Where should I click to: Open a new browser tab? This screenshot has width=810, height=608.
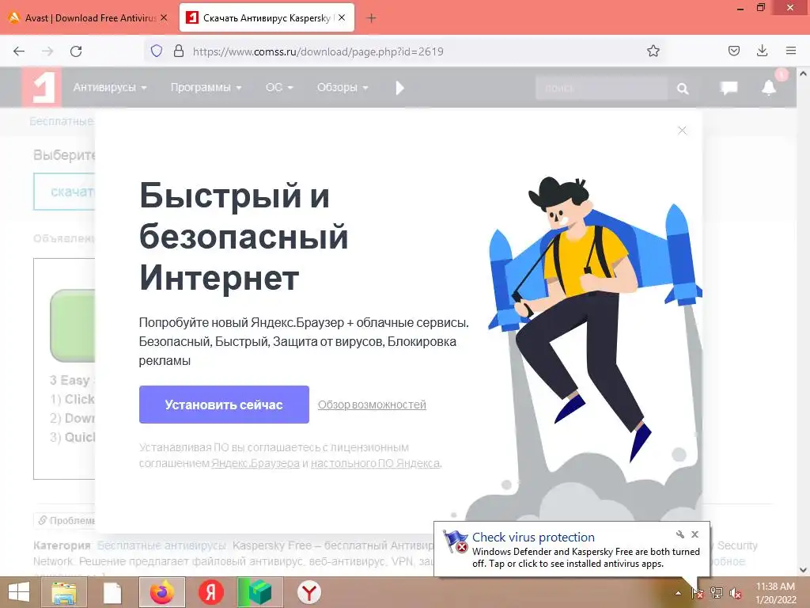pos(371,18)
